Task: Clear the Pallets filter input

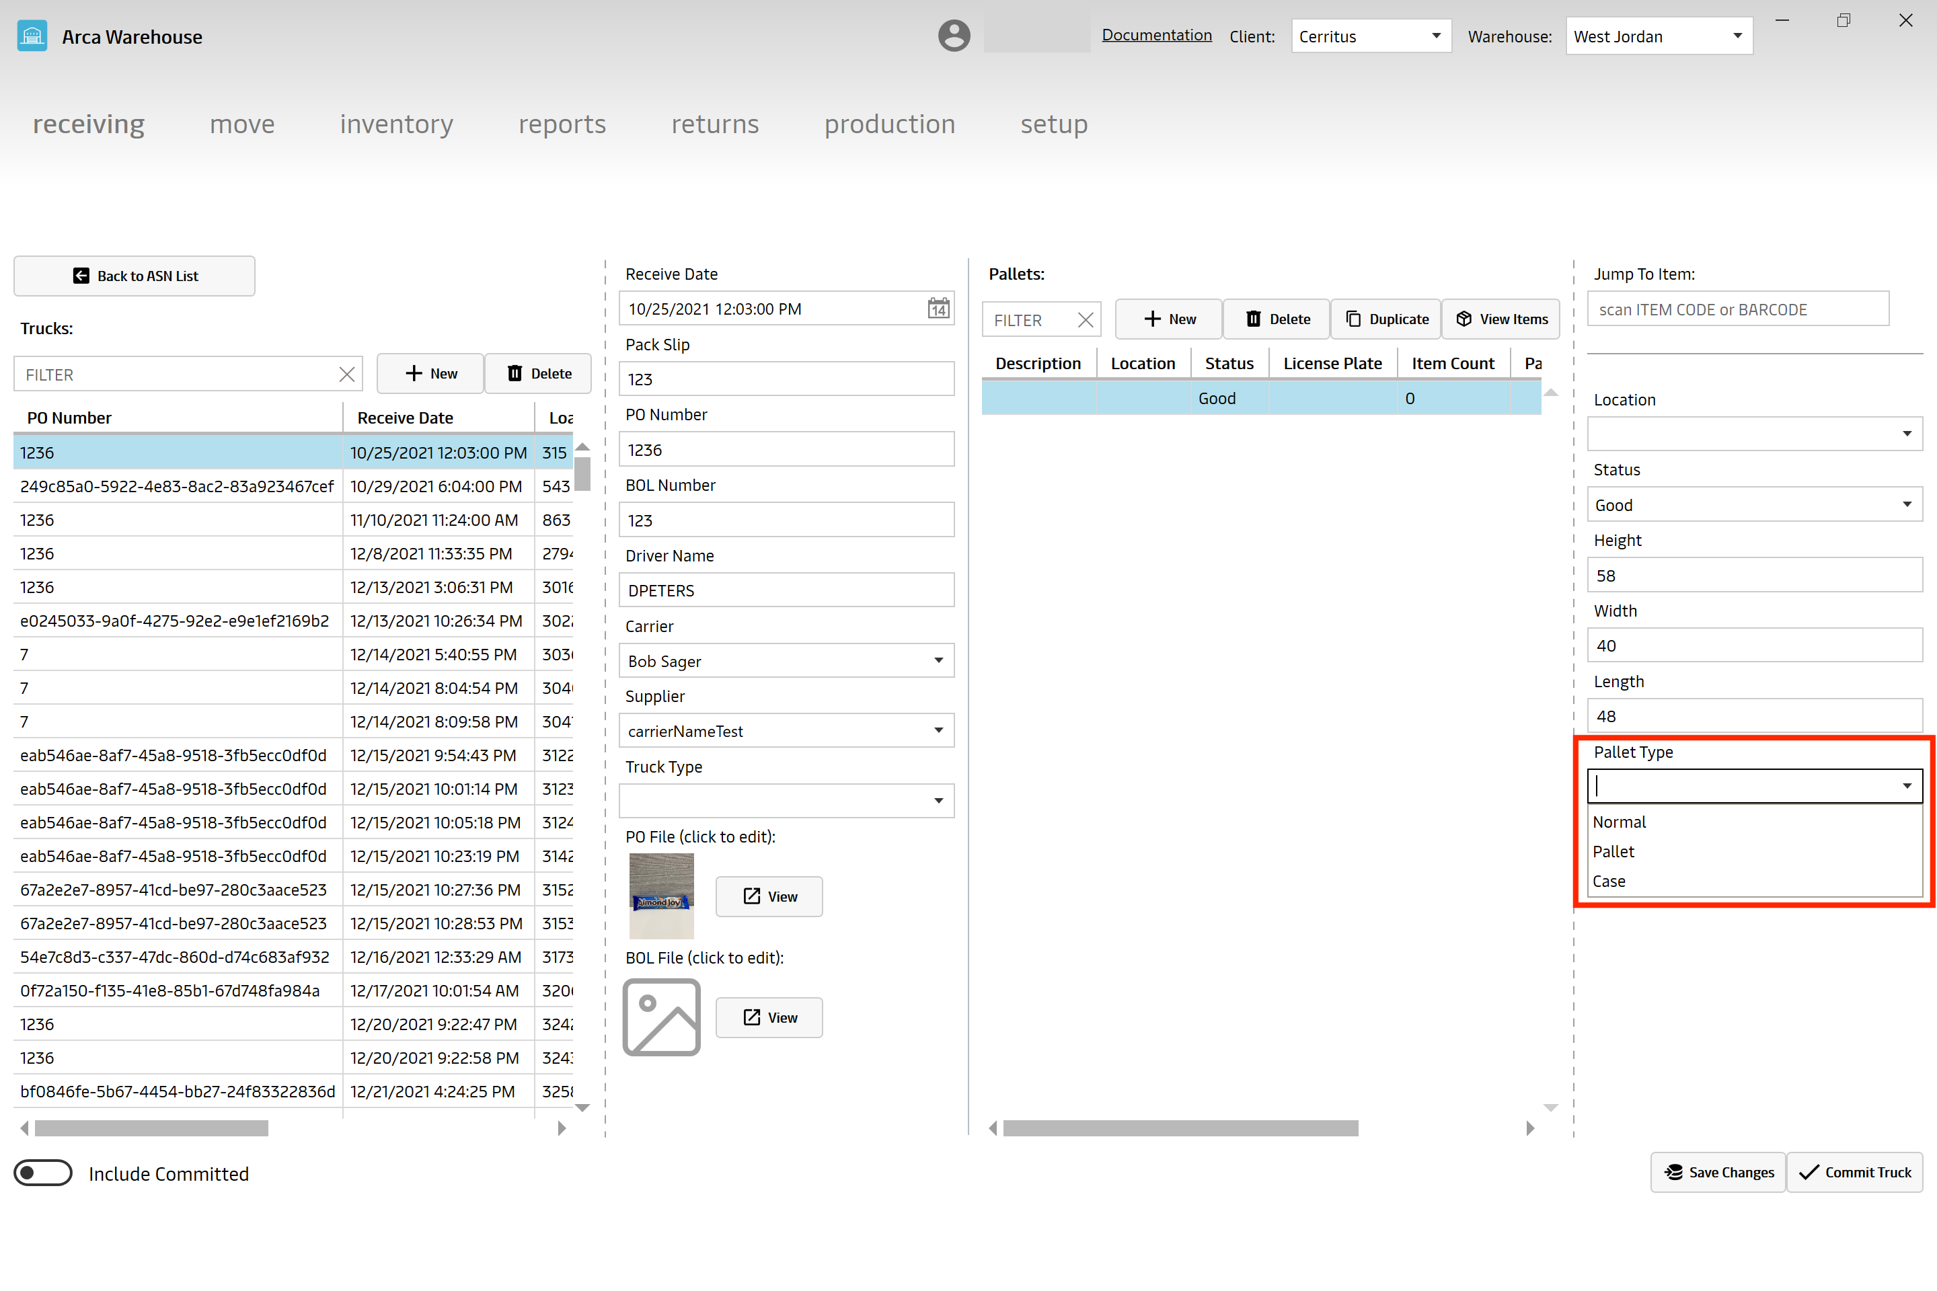Action: click(1088, 319)
